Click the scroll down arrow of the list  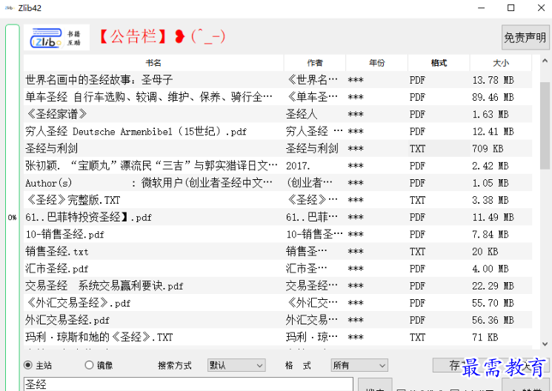[x=545, y=344]
